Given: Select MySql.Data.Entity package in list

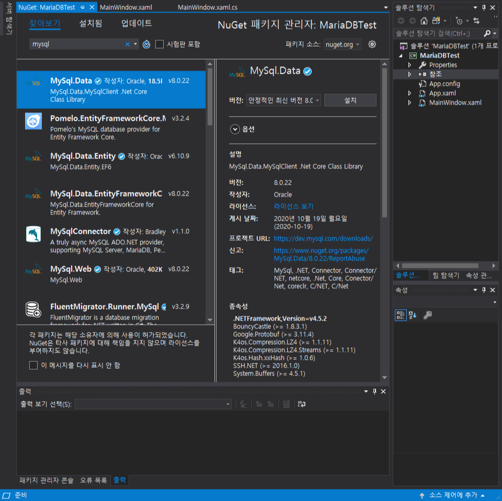Looking at the screenshot, I should pos(111,165).
